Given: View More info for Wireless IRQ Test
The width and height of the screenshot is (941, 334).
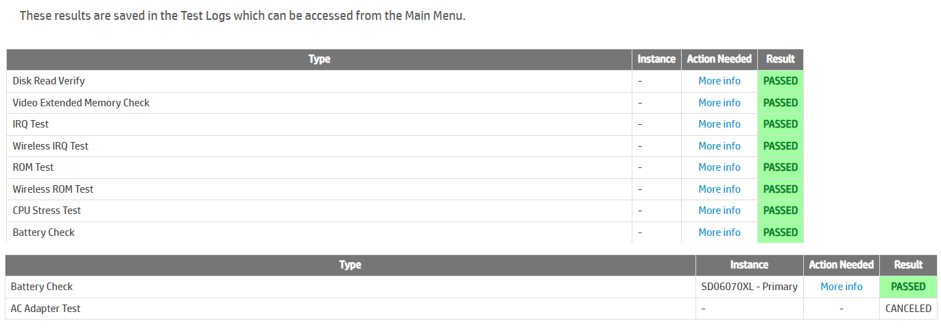Looking at the screenshot, I should point(719,146).
